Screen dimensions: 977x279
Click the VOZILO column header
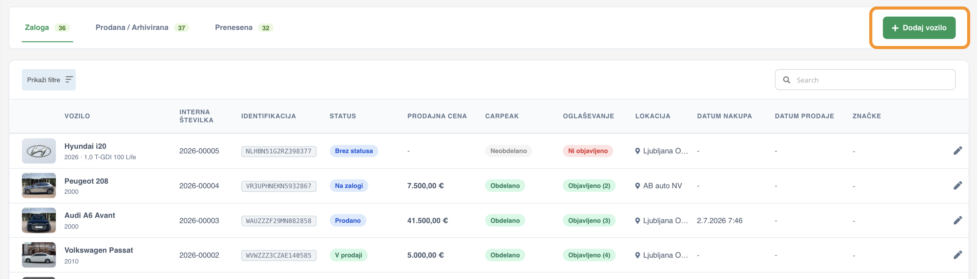(x=77, y=116)
